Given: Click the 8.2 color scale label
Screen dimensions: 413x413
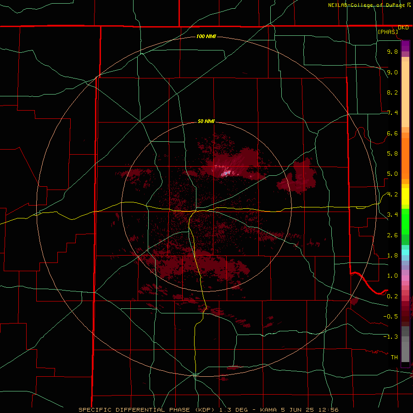Looking at the screenshot, I should click(x=392, y=92).
